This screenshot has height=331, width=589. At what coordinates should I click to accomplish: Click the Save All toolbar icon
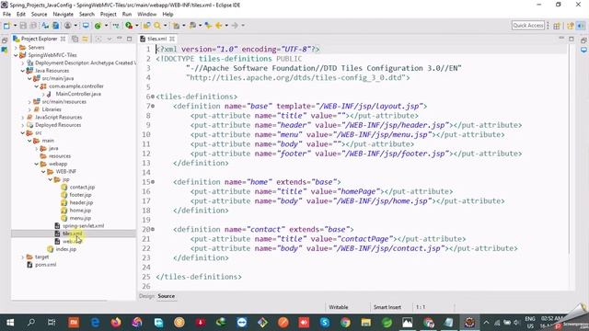33,26
